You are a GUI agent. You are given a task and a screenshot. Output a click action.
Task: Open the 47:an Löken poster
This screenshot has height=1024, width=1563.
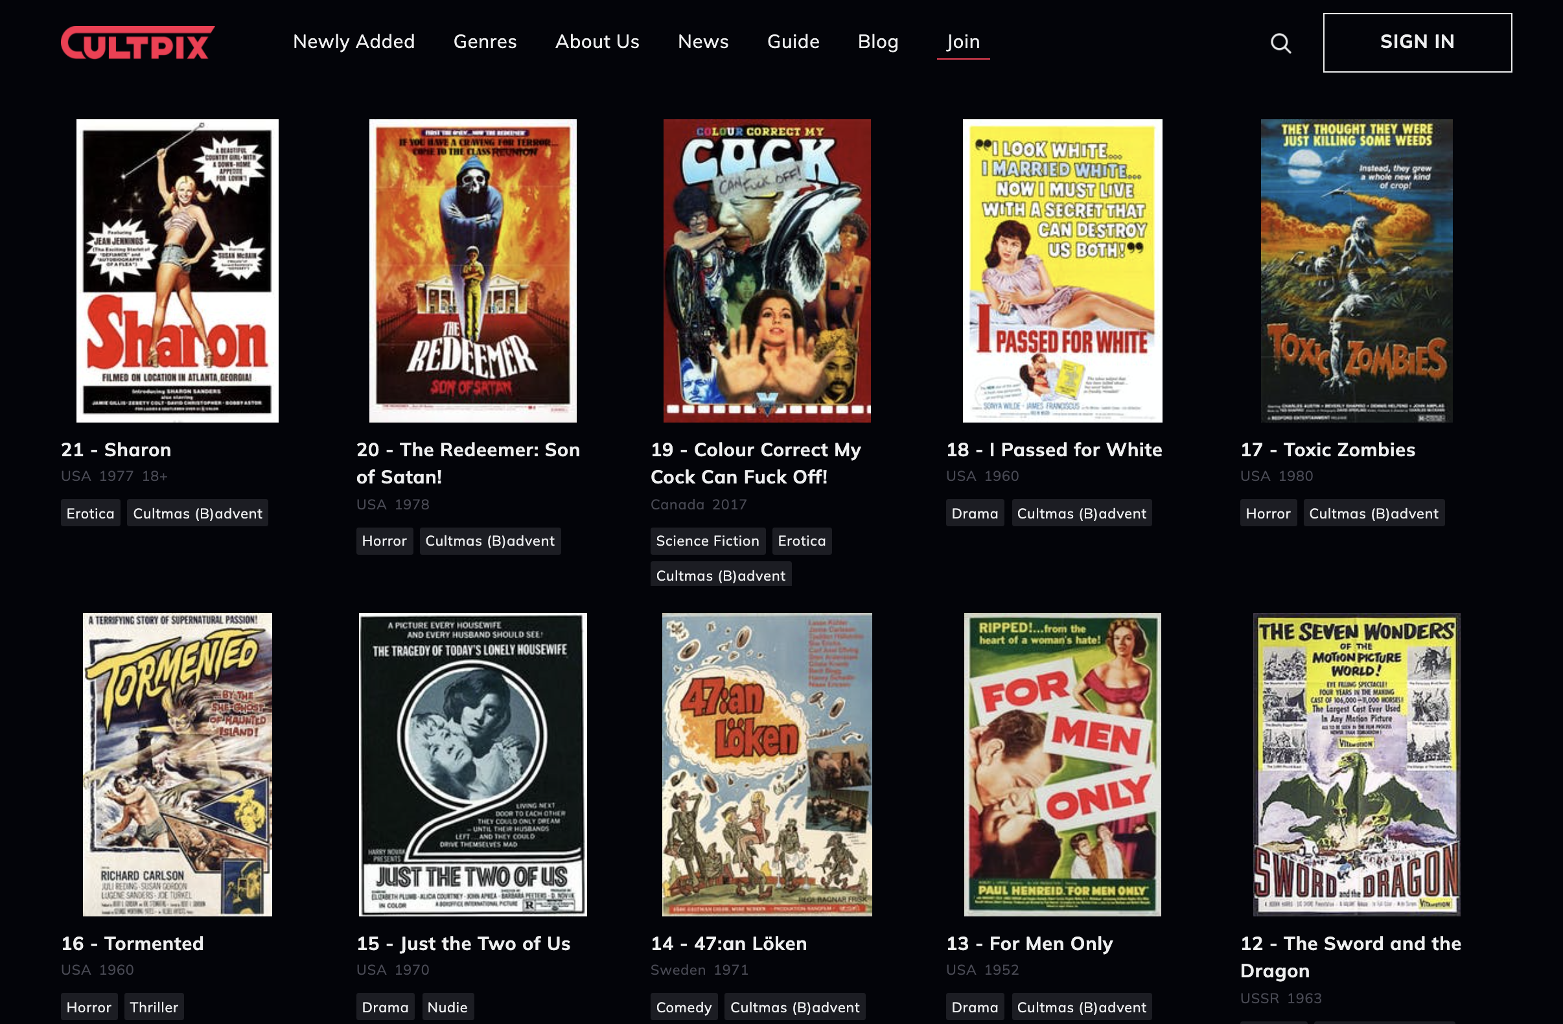(767, 765)
